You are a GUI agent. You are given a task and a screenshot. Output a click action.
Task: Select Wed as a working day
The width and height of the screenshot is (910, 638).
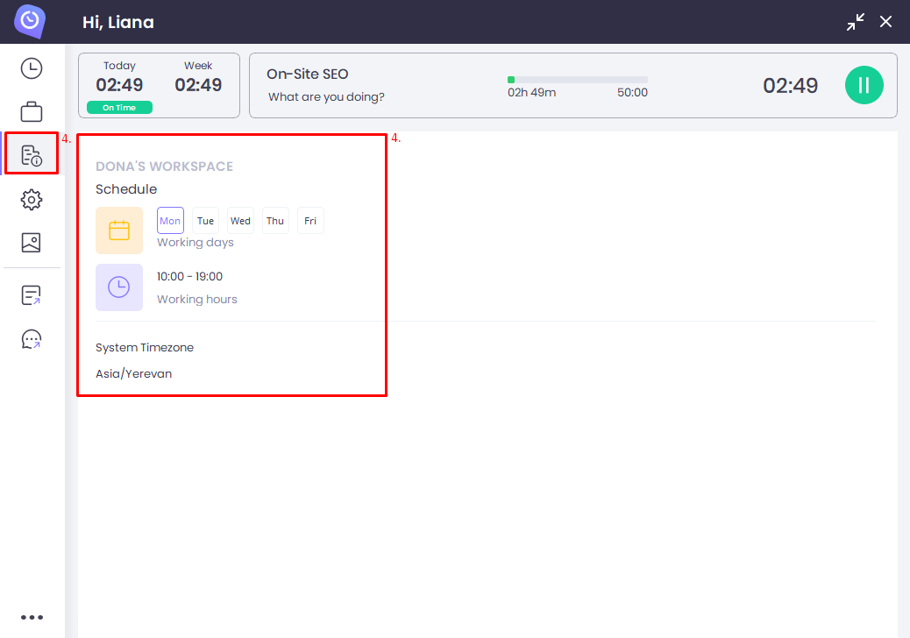pos(240,220)
